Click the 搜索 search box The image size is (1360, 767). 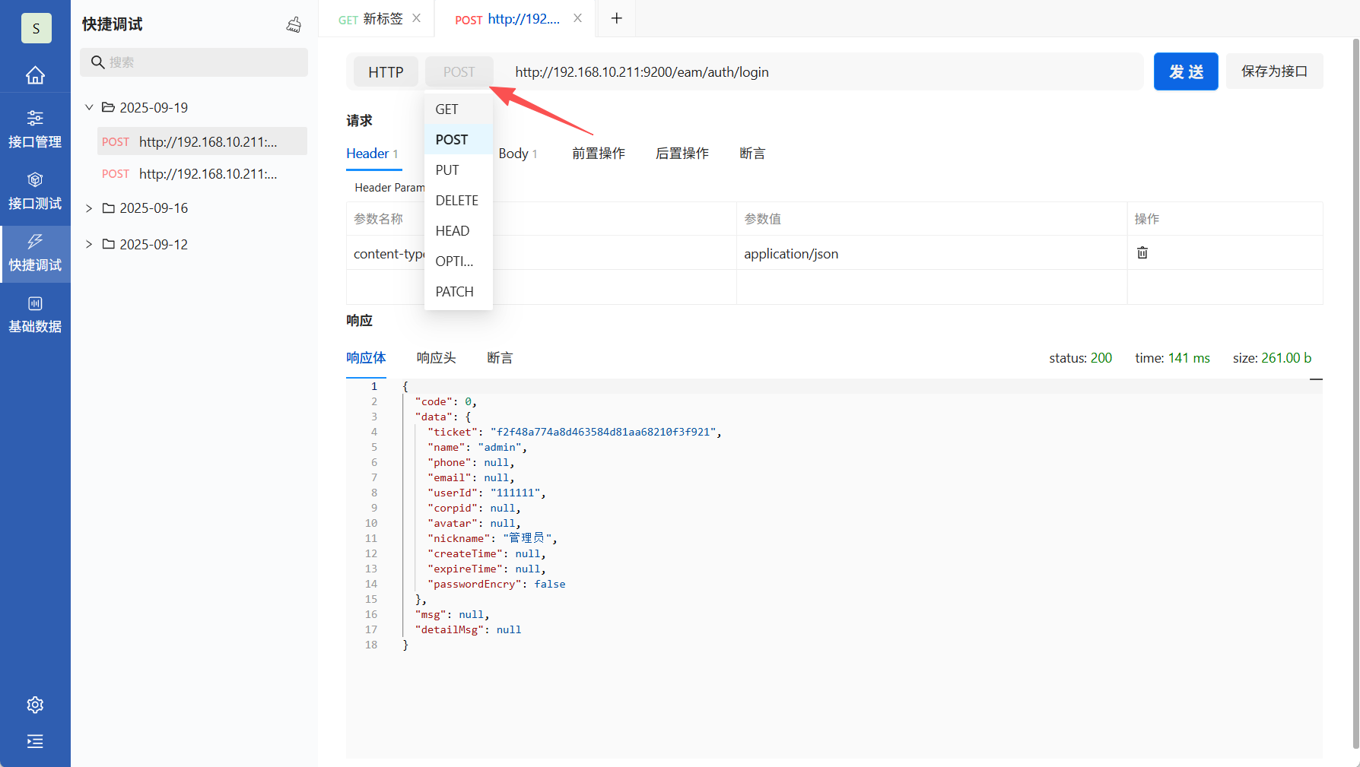pyautogui.click(x=194, y=62)
